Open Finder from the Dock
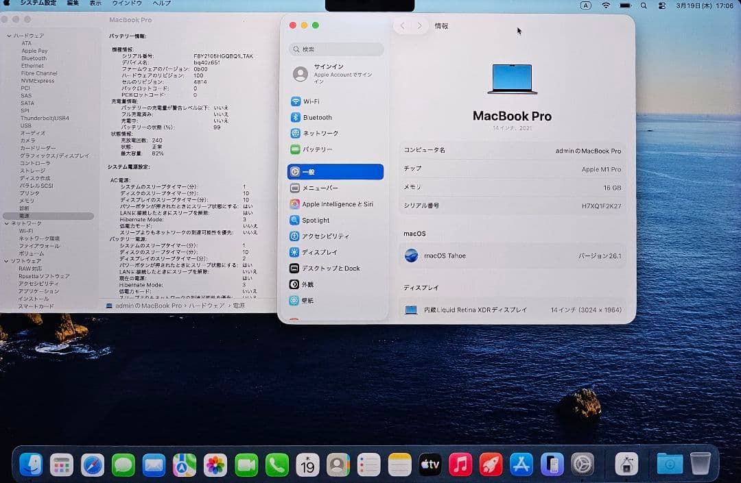The width and height of the screenshot is (741, 483). click(31, 465)
